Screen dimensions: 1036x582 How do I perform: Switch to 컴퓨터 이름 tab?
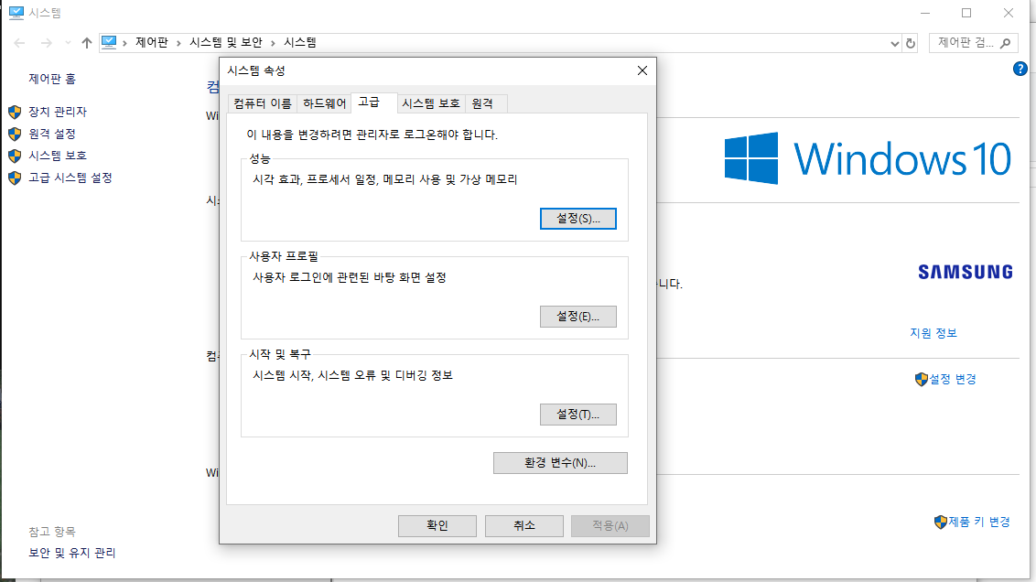(263, 103)
